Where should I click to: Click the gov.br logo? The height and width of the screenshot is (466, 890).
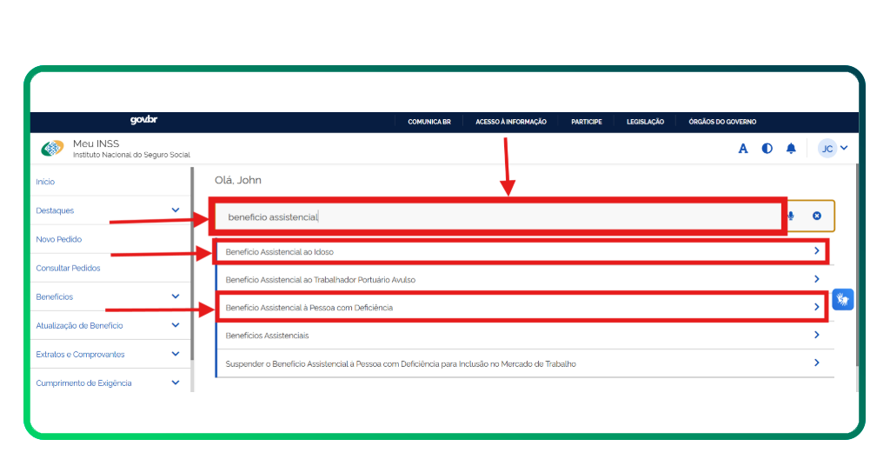pos(143,121)
